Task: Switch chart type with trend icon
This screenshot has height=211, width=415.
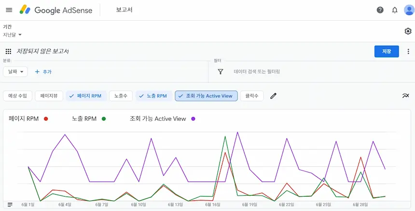Action: click(x=405, y=96)
